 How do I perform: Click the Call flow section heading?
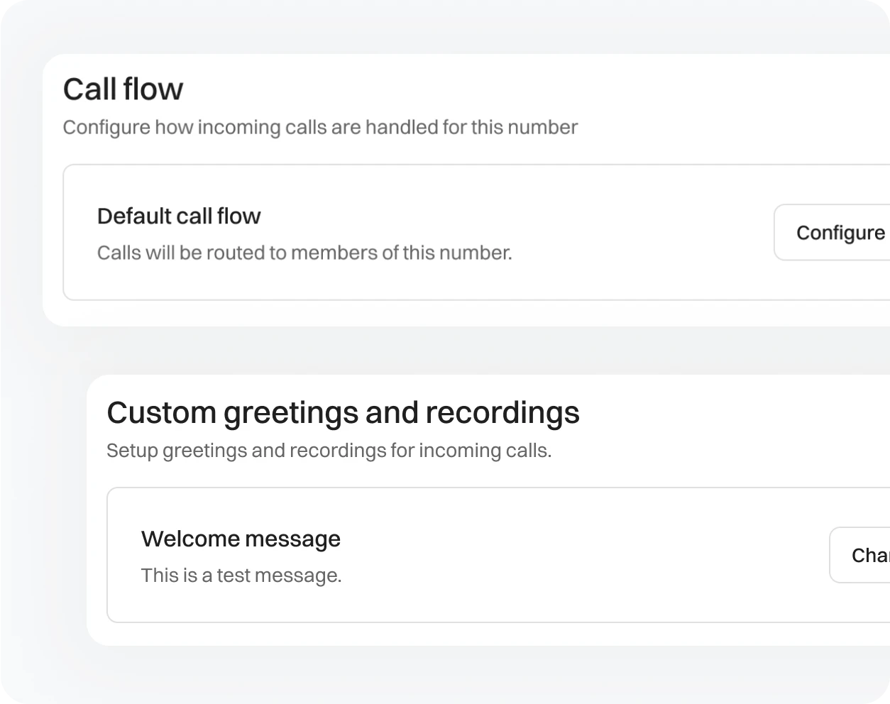123,89
